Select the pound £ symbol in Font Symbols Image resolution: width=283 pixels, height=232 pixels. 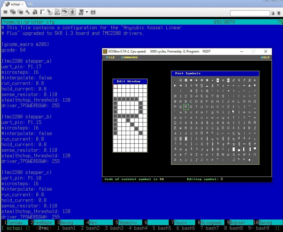point(239,128)
